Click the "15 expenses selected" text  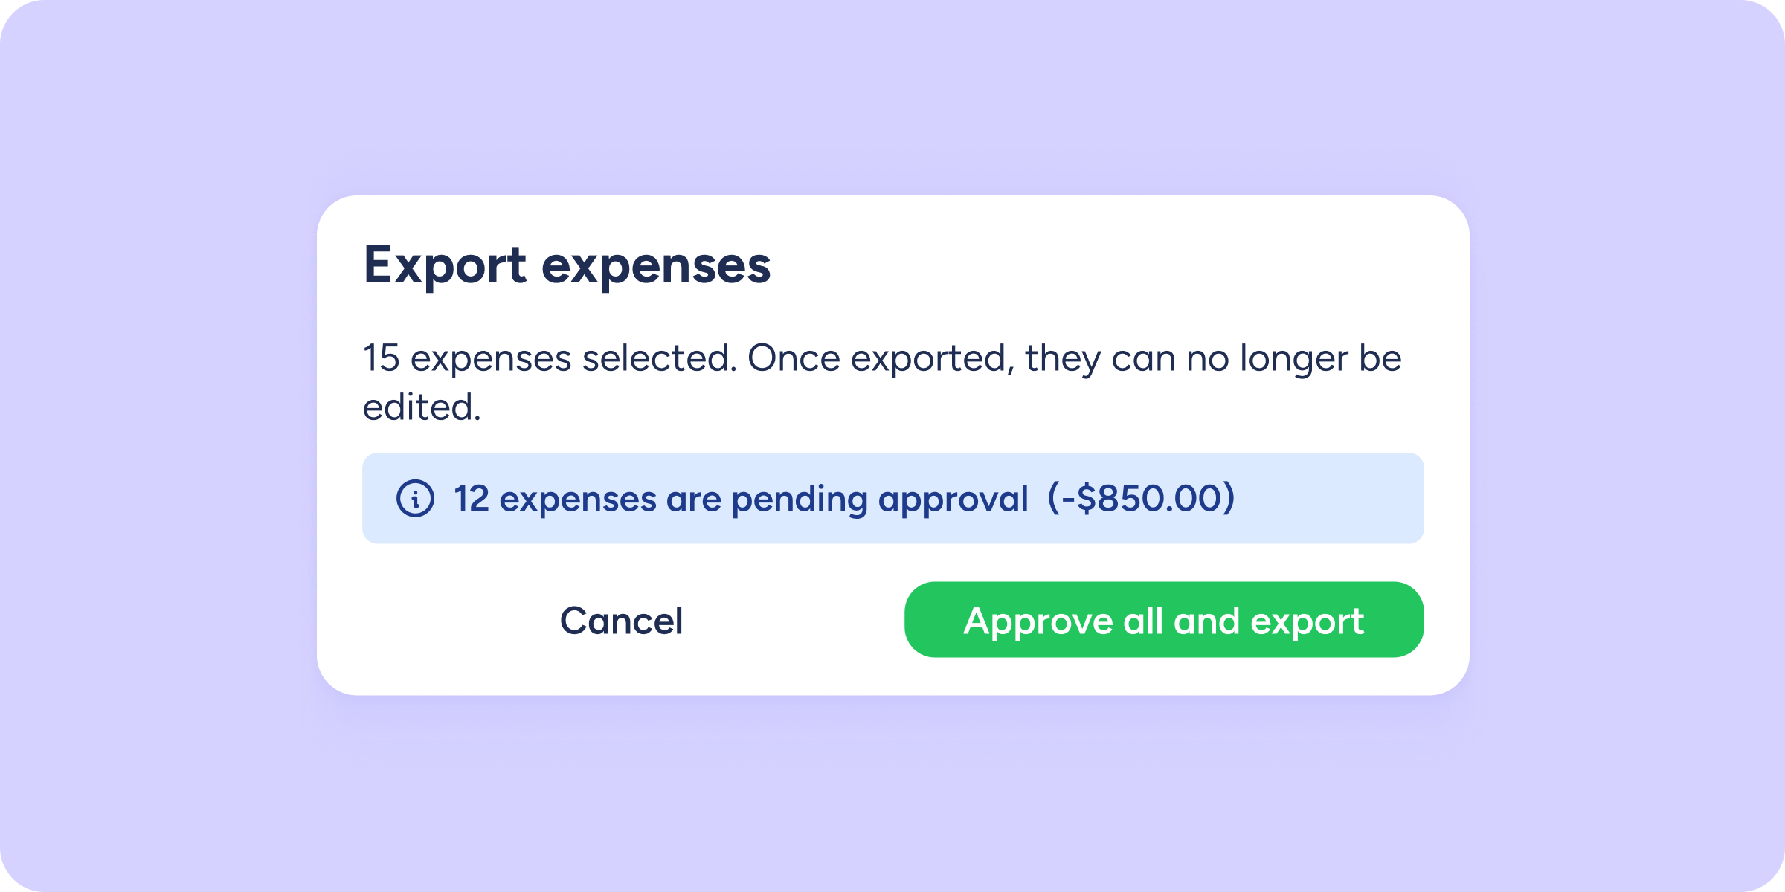tap(549, 358)
